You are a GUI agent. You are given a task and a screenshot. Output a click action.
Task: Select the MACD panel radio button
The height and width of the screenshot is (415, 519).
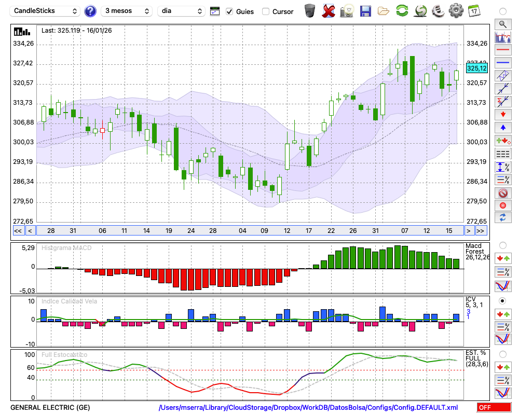tap(502, 245)
